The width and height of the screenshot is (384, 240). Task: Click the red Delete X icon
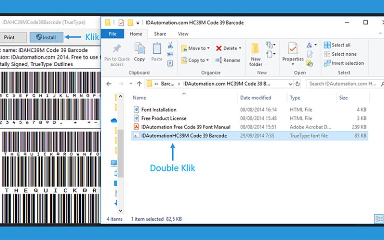pos(219,48)
